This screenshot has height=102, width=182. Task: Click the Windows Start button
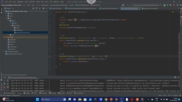[x=38, y=99]
